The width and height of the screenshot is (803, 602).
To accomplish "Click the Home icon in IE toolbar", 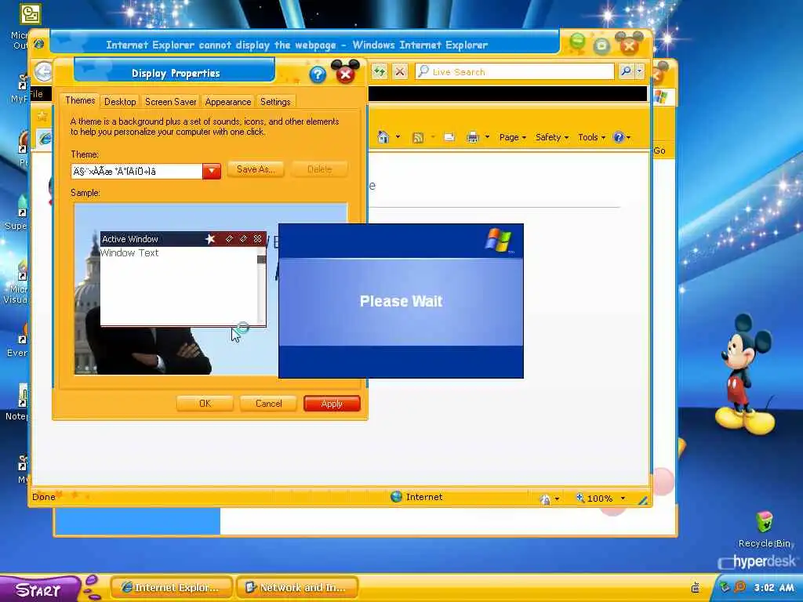I will click(383, 137).
